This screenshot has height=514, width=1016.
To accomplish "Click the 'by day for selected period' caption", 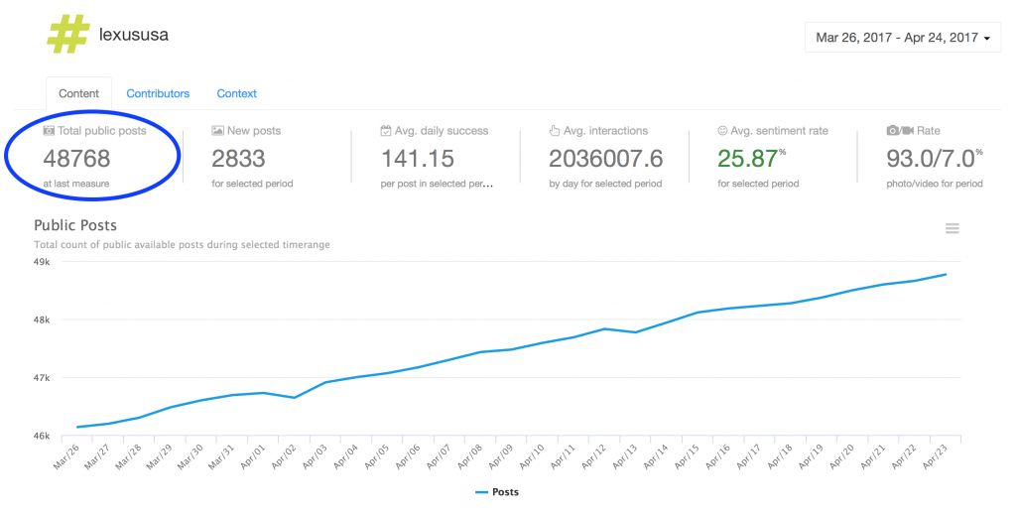I will point(605,184).
